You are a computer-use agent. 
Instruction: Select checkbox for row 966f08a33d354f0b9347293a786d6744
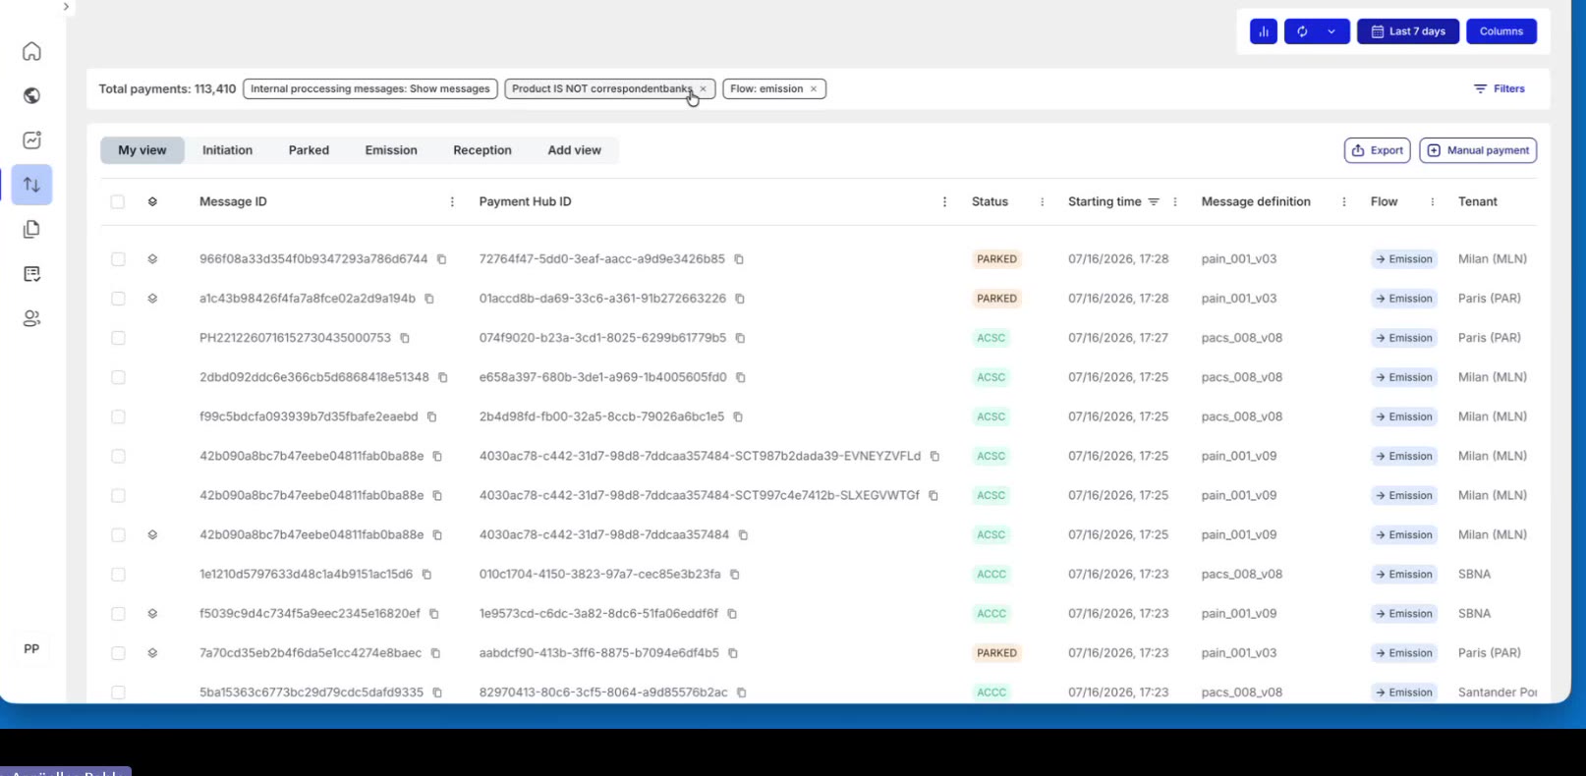[118, 259]
